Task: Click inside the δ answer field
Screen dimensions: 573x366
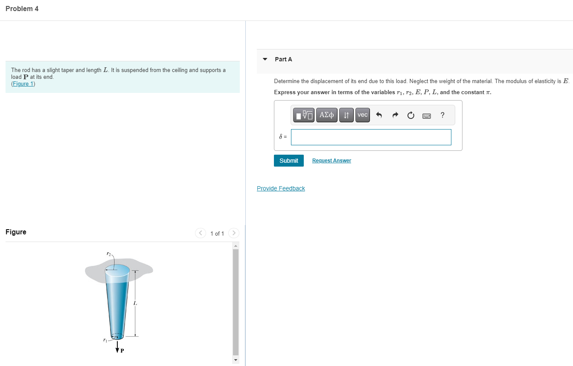Action: 371,137
